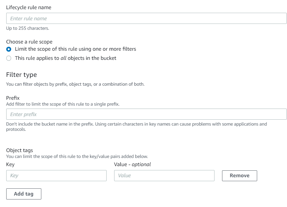This screenshot has height=207, width=287.
Task: Click the 'Prefix' section label
Action: 13,98
